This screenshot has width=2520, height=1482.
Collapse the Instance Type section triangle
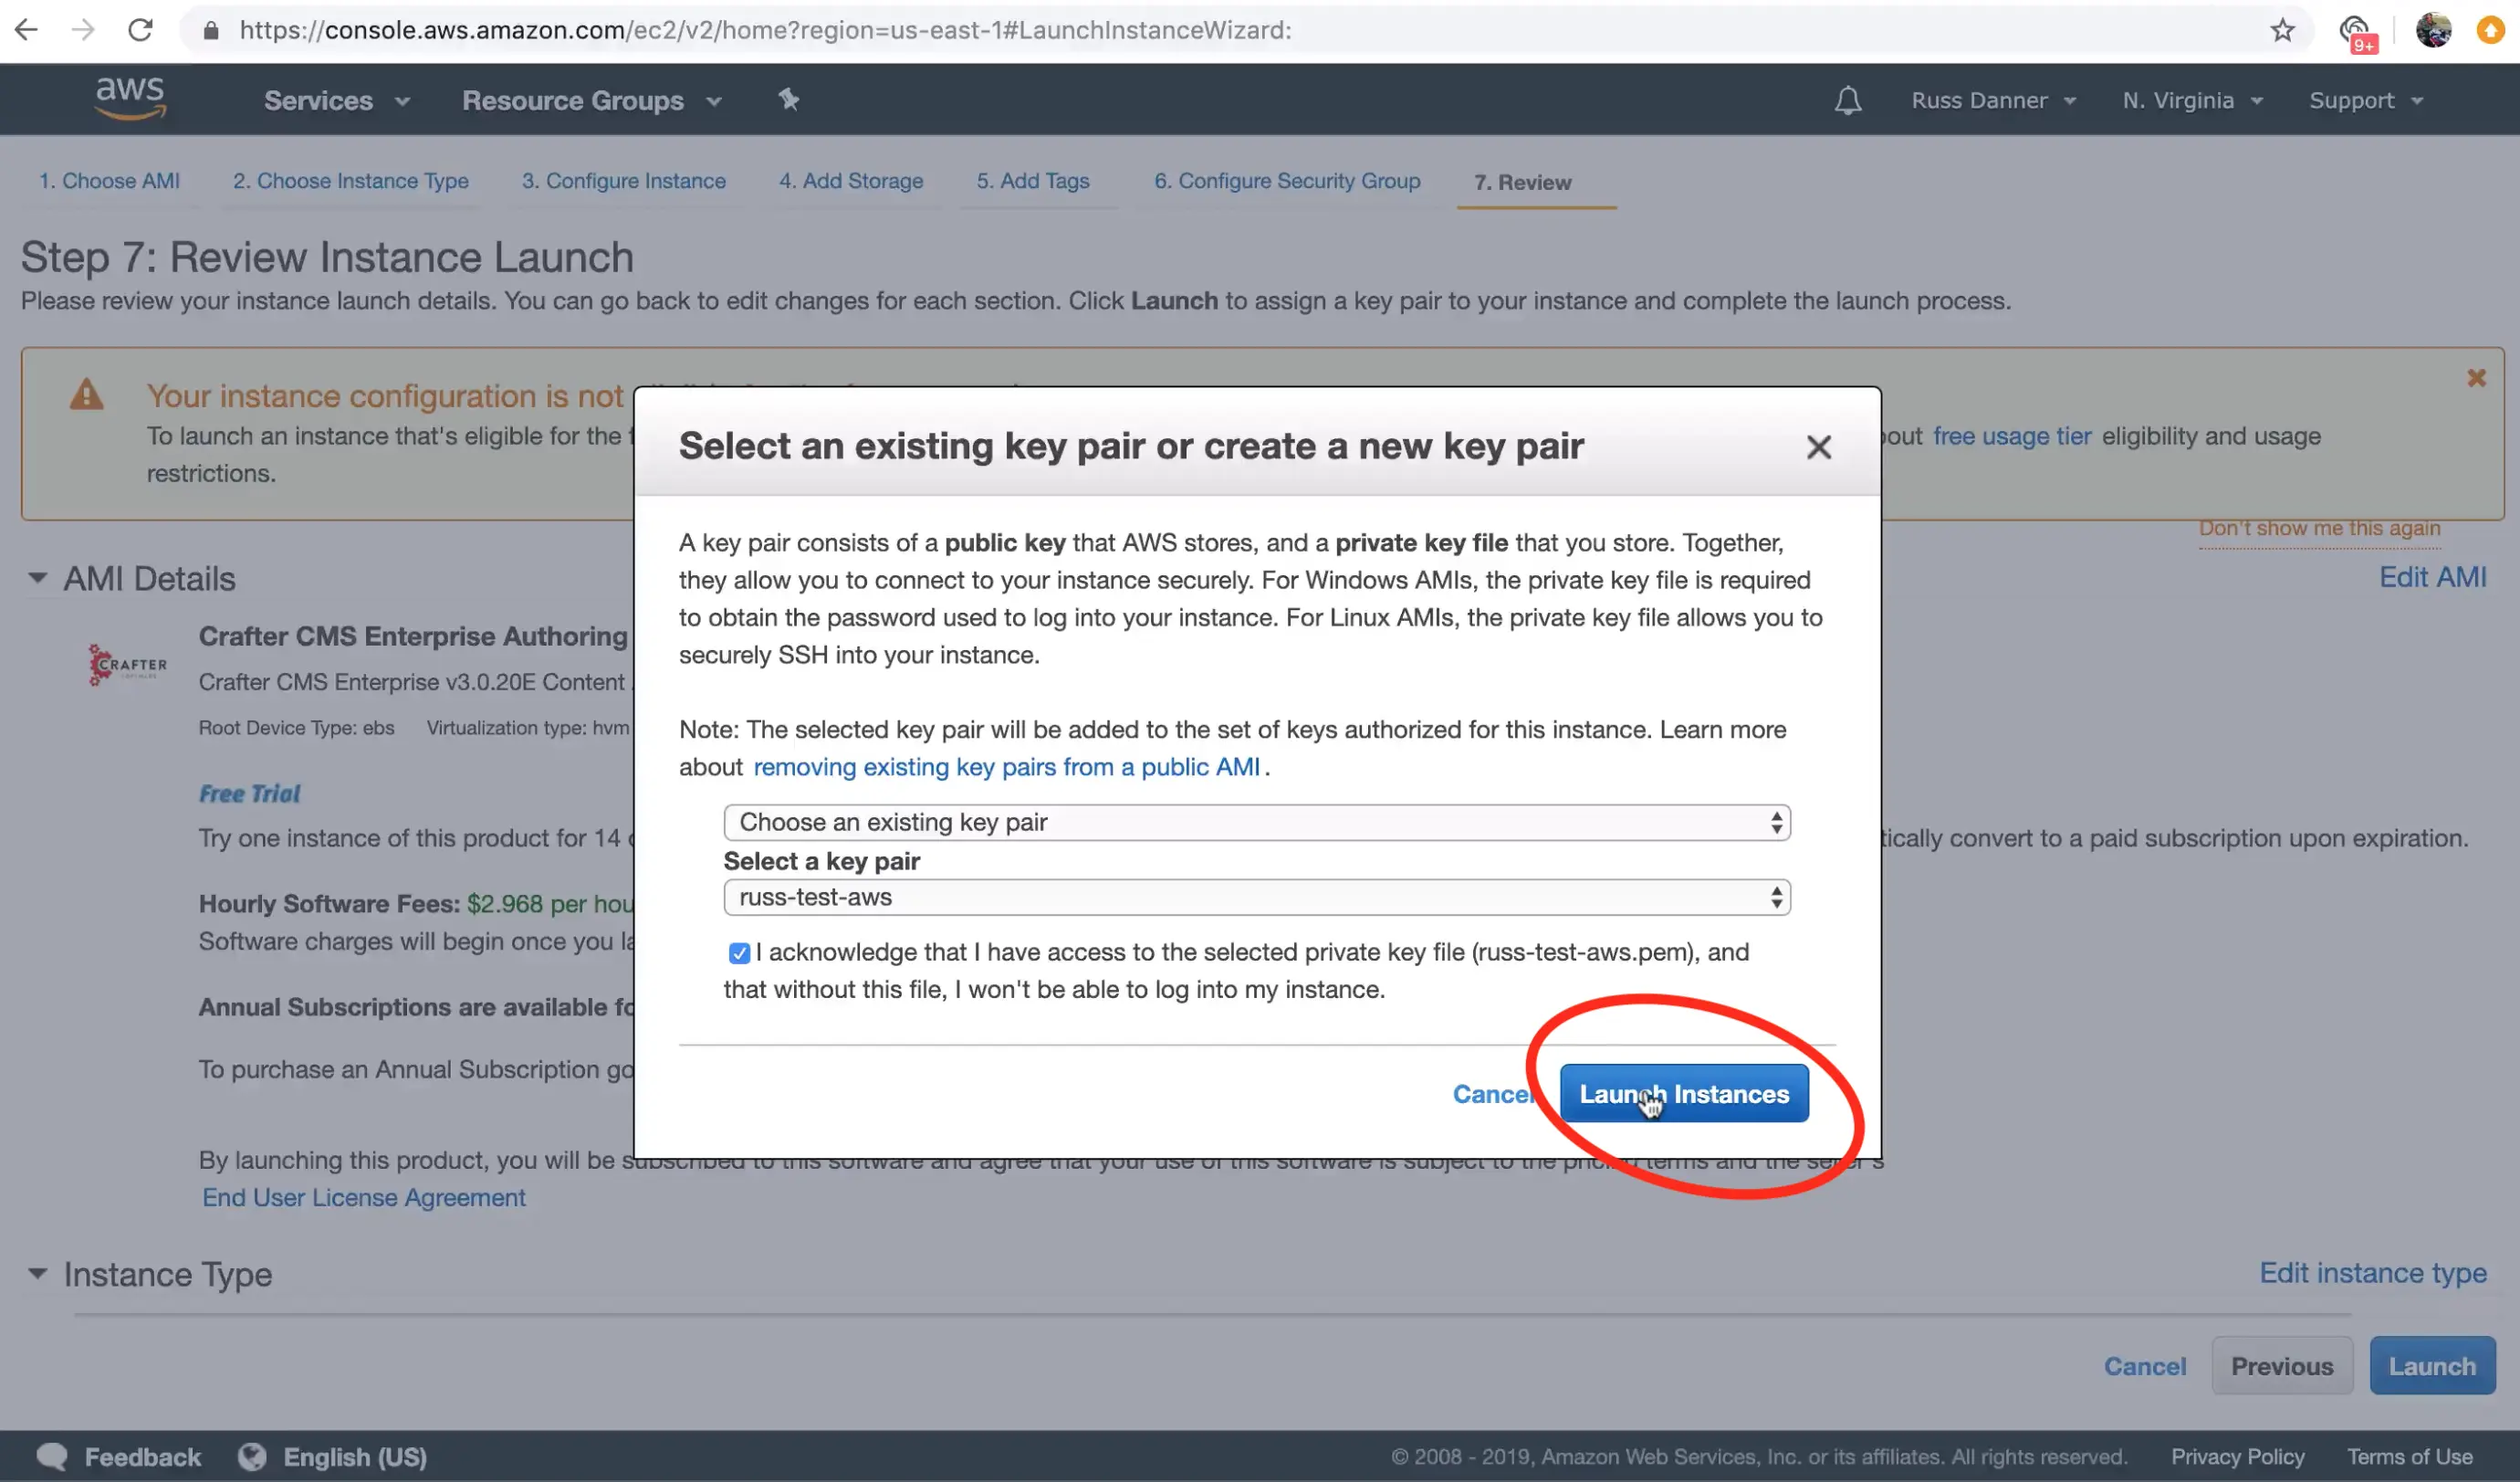point(37,1274)
